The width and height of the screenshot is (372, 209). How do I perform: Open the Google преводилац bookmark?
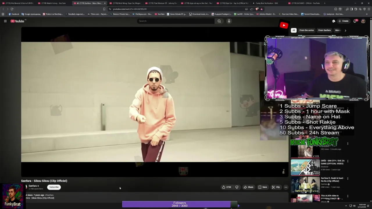tap(31, 14)
